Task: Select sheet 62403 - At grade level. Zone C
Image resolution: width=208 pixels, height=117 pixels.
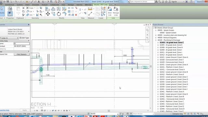Action: [x=172, y=43]
